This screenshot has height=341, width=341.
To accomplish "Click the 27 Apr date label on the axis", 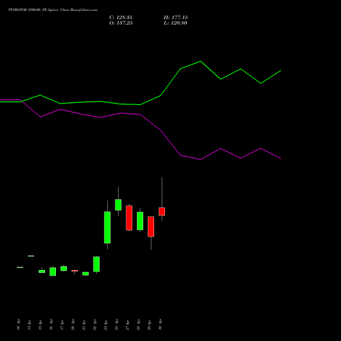I will click(128, 325).
